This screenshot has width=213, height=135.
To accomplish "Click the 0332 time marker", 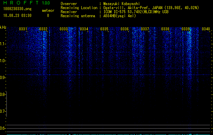I will [43, 29].
